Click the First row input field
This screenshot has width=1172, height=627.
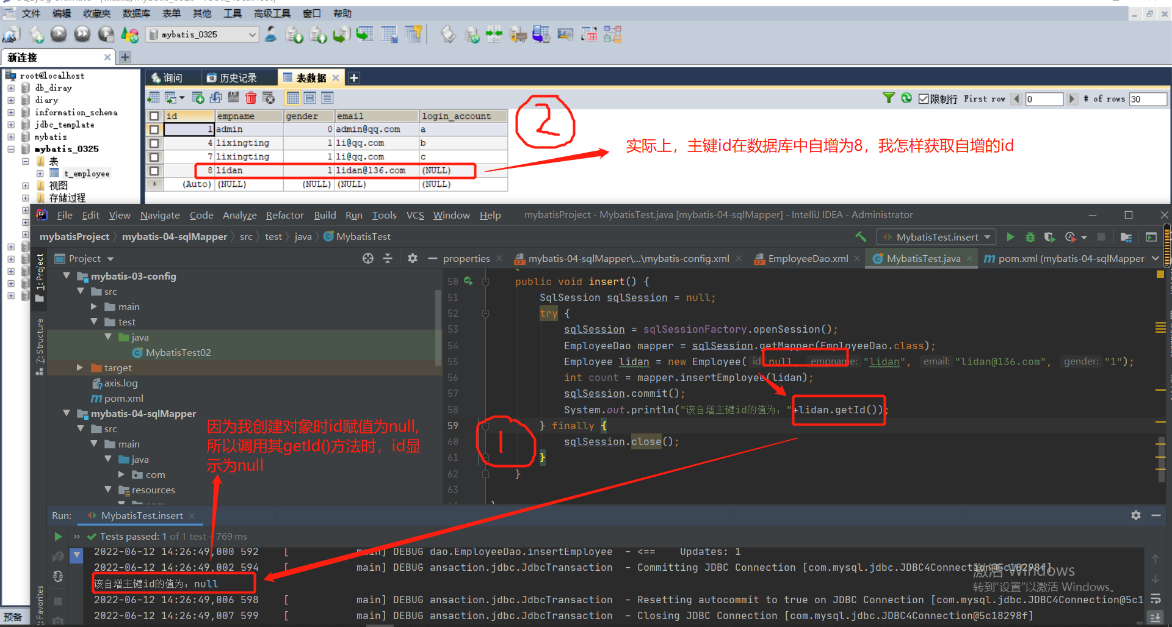(x=1044, y=99)
